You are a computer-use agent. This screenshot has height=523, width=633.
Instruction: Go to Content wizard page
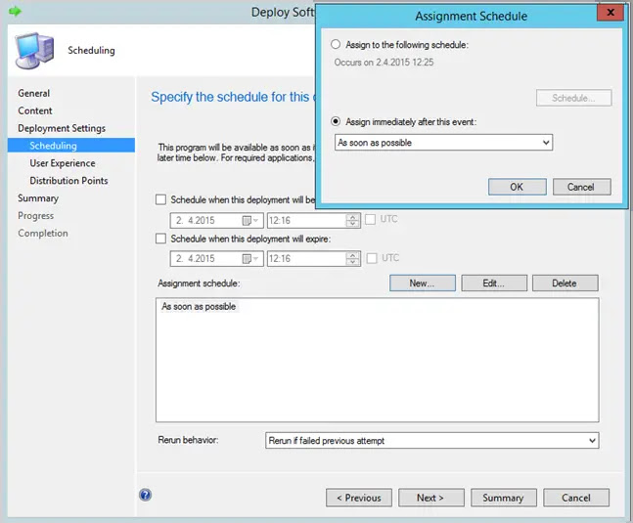(35, 110)
